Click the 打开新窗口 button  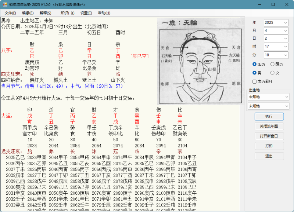pyautogui.click(x=269, y=136)
